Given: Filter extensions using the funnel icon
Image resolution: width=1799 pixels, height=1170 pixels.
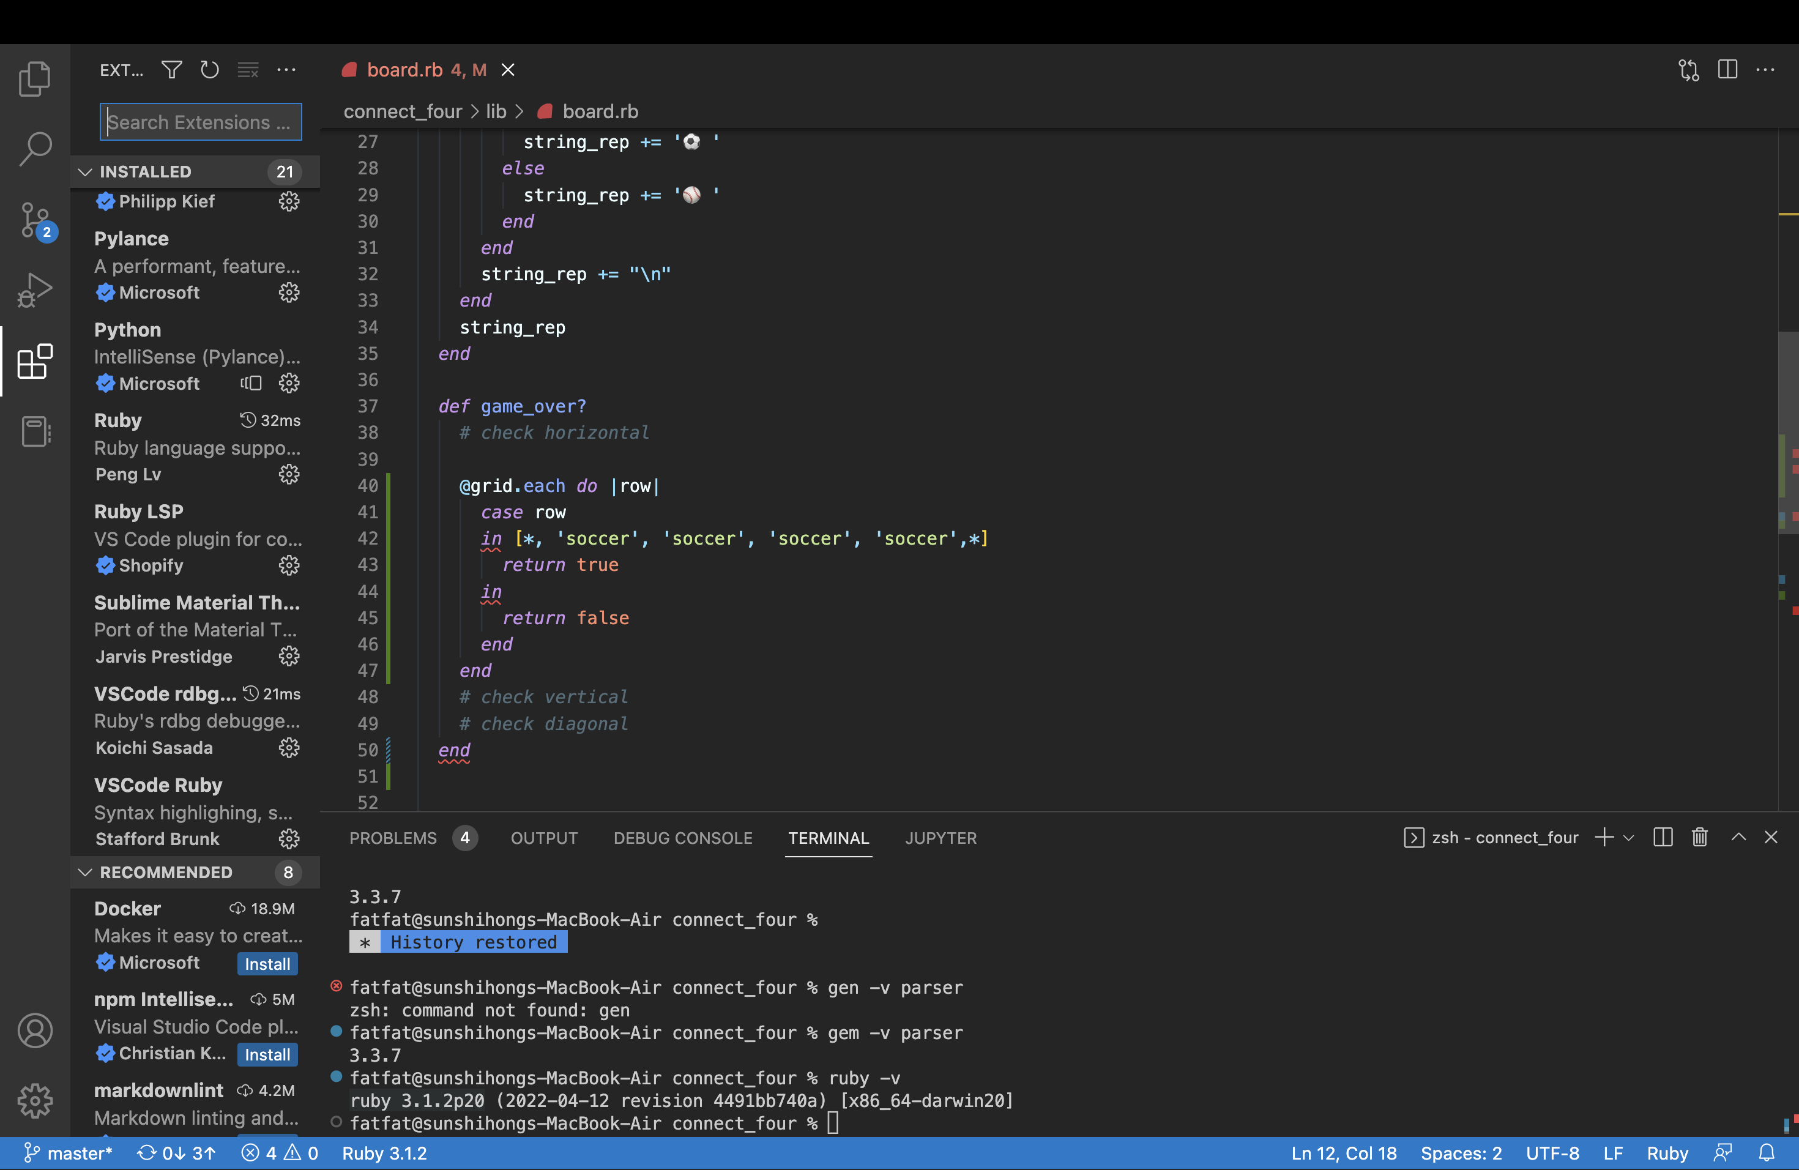Looking at the screenshot, I should point(171,70).
